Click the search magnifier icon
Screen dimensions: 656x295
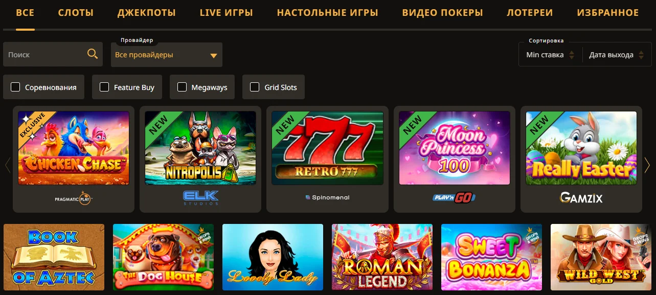point(93,54)
